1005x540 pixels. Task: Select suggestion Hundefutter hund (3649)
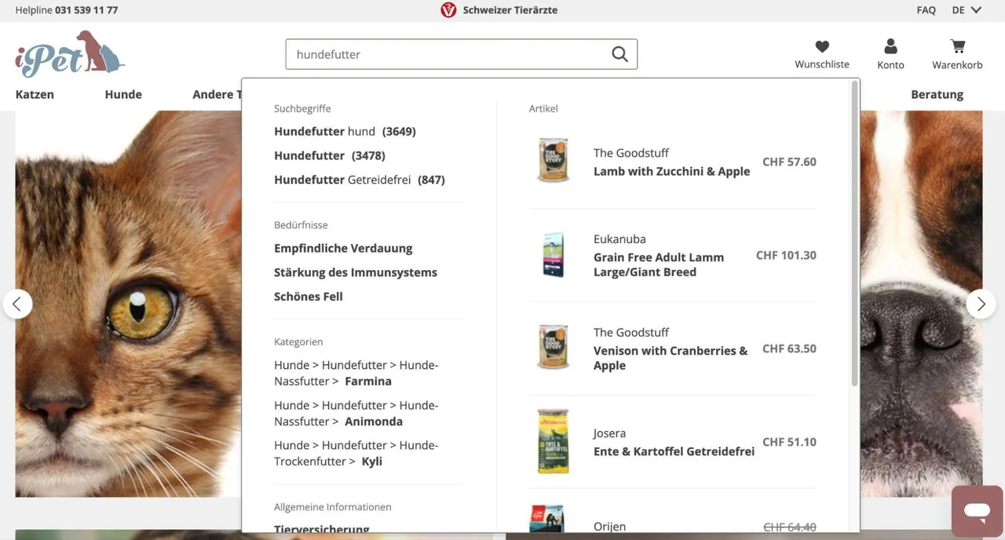click(x=345, y=131)
